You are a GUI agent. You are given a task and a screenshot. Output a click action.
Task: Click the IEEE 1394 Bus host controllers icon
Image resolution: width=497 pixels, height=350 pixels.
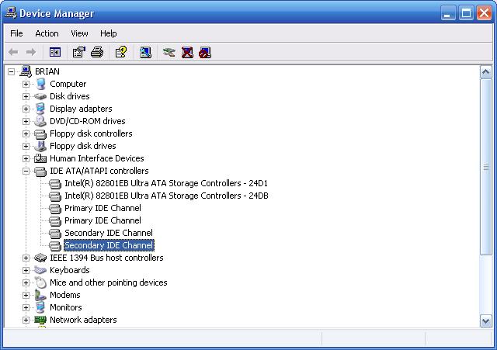click(40, 258)
